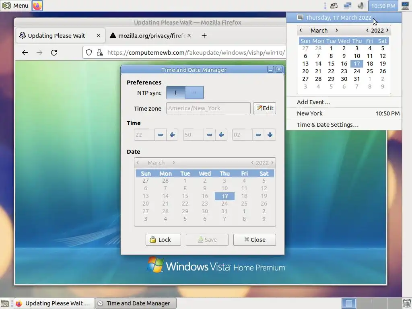Go back in Firefox history
The image size is (412, 309).
[25, 53]
